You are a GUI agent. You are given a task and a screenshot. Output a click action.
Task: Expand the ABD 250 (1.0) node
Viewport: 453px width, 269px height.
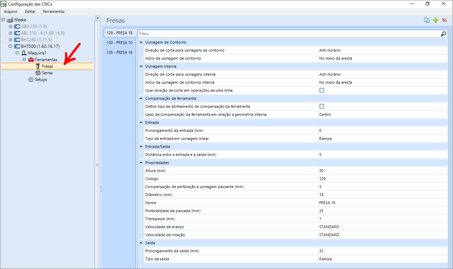[x=10, y=27]
